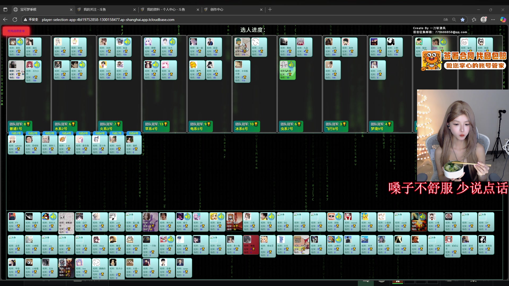The height and width of the screenshot is (286, 509).
Task: Open the tab actions menu icon
Action: point(5,10)
